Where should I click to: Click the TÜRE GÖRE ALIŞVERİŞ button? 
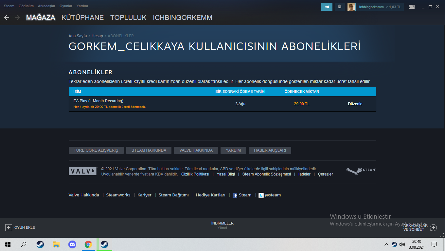tap(96, 150)
